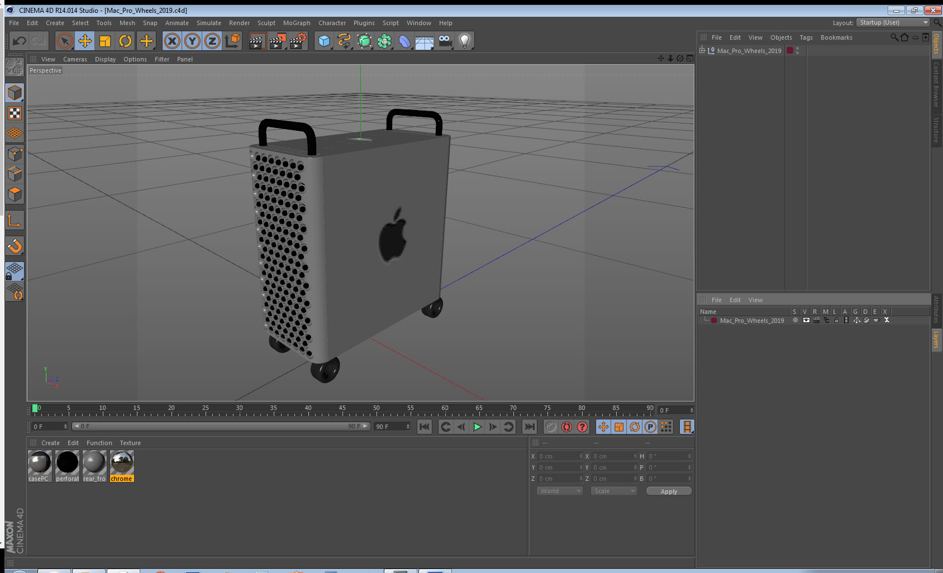Render the active view
Screen dimensions: 943x573
[256, 41]
